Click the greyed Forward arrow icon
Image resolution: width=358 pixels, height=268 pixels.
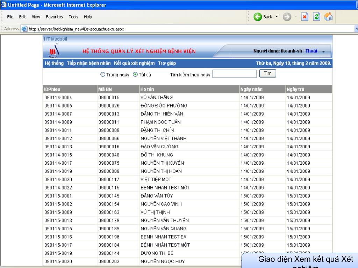pyautogui.click(x=287, y=17)
